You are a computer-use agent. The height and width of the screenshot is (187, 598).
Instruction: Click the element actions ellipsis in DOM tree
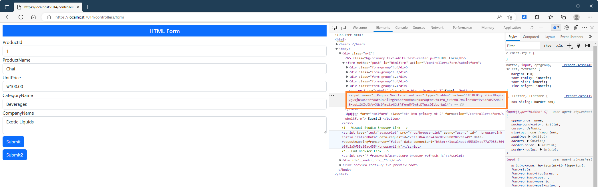(332, 95)
